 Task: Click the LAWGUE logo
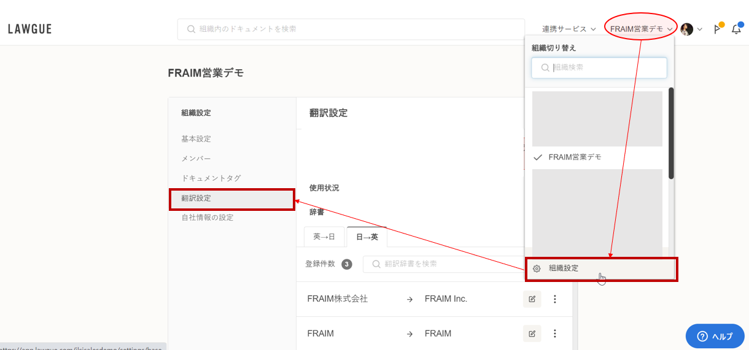[29, 29]
